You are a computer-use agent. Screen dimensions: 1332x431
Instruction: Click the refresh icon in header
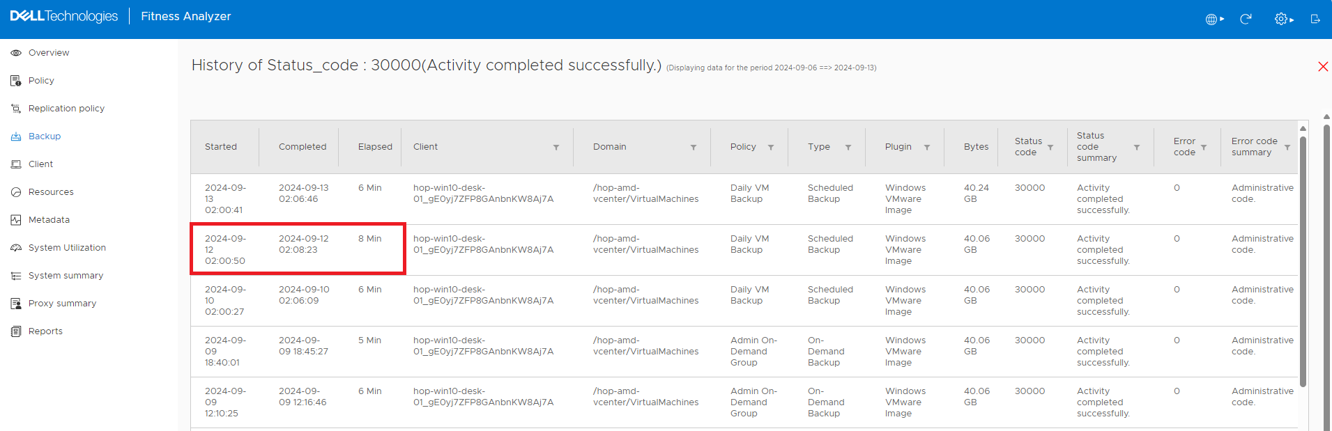pyautogui.click(x=1246, y=19)
